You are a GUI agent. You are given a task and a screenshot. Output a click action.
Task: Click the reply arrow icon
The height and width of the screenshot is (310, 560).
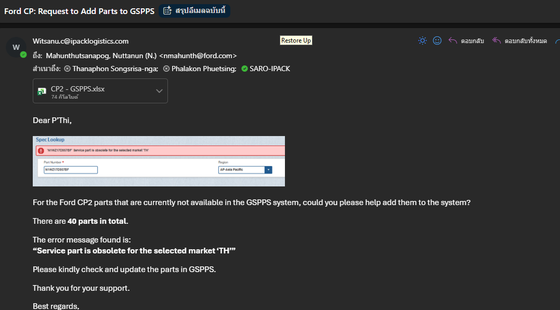click(453, 41)
